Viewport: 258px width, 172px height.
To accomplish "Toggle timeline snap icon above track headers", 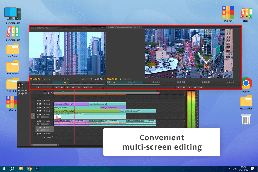I will click(x=45, y=92).
